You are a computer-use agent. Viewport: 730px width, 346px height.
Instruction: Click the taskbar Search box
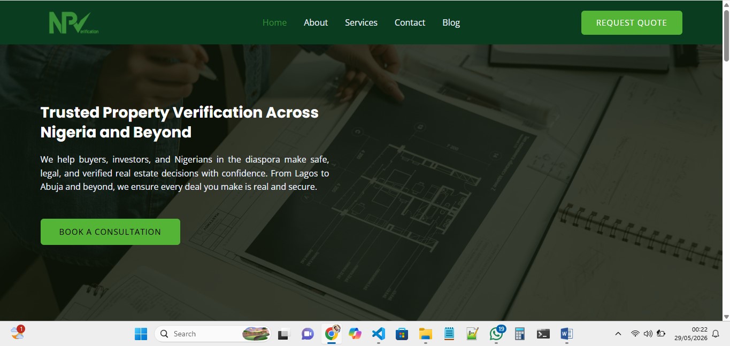tap(213, 334)
